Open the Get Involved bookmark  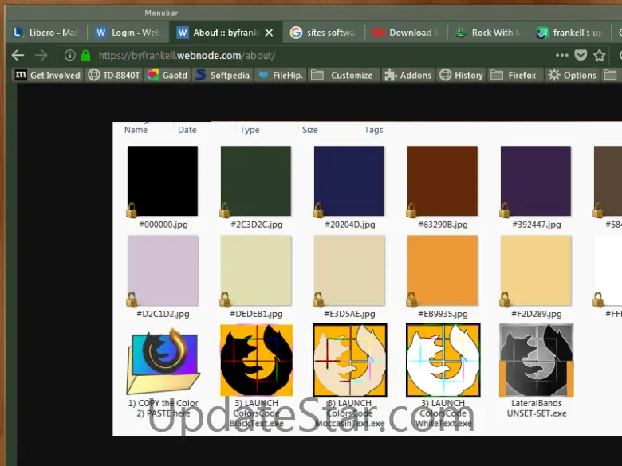pyautogui.click(x=48, y=76)
